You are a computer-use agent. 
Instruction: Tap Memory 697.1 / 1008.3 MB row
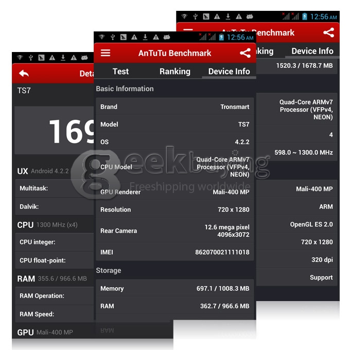click(175, 288)
